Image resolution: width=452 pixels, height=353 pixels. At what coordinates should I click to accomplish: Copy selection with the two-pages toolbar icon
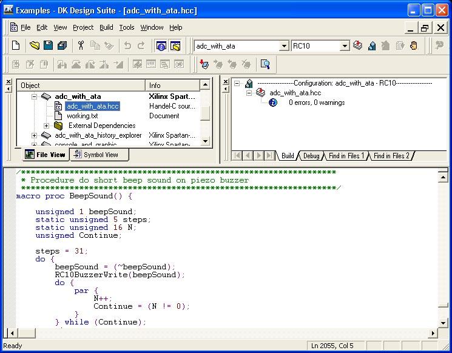95,45
